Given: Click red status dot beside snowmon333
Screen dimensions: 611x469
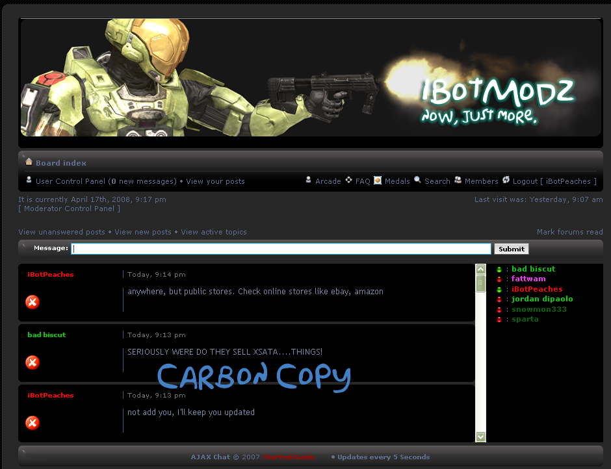Looking at the screenshot, I should tap(499, 310).
